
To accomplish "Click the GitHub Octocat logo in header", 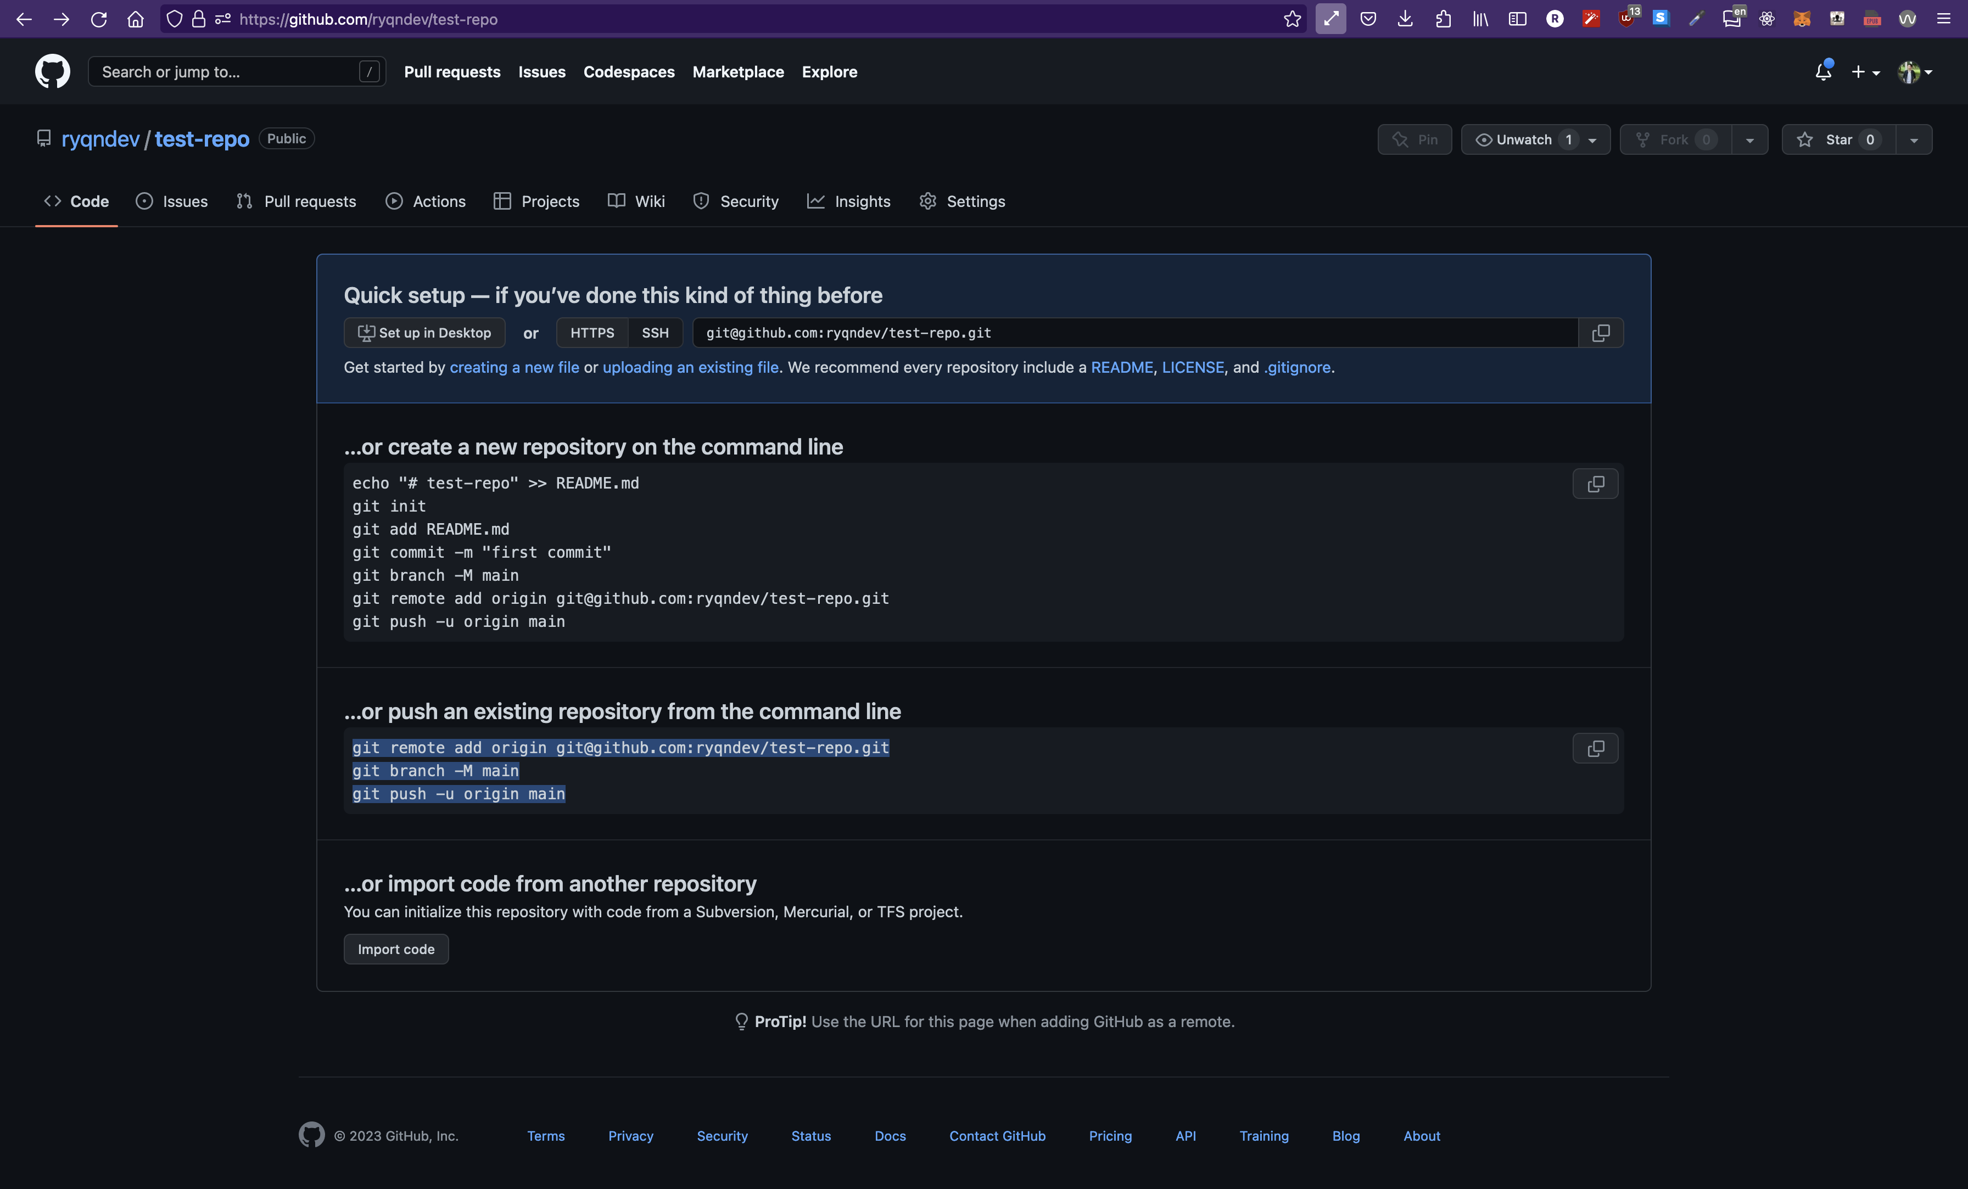I will click(x=53, y=72).
